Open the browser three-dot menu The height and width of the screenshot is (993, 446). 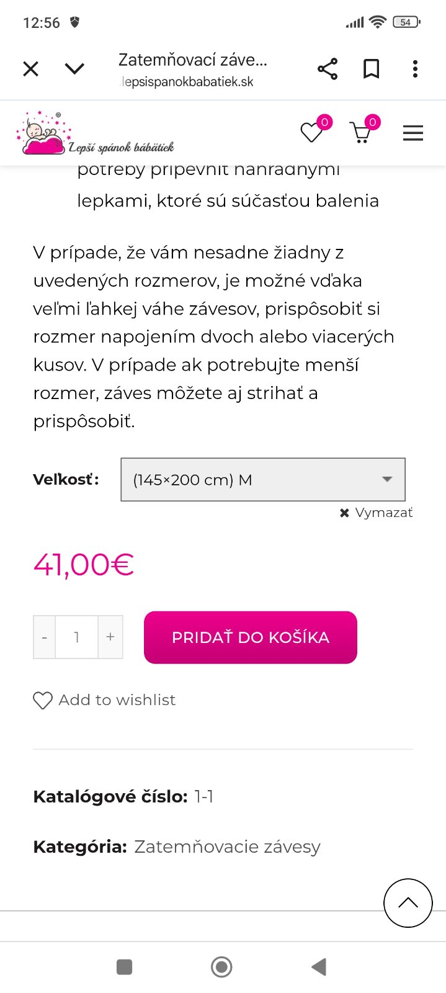(415, 69)
